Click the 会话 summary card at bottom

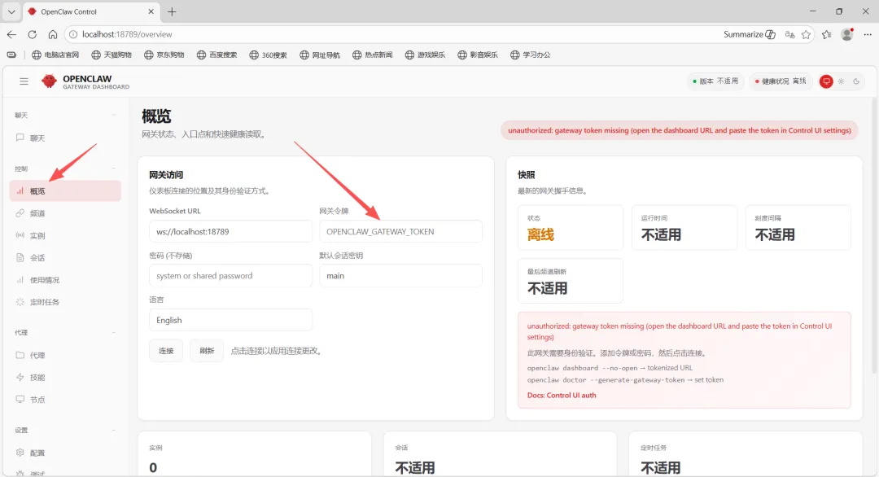coord(500,454)
